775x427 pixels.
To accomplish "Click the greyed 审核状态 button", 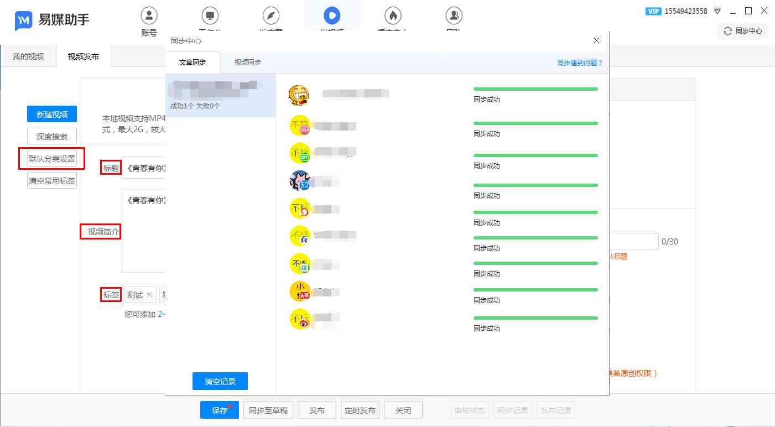I will pos(470,410).
